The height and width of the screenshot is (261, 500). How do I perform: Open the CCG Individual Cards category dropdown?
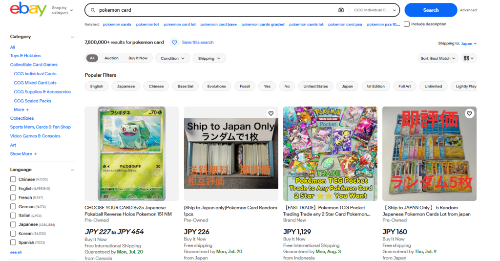375,10
